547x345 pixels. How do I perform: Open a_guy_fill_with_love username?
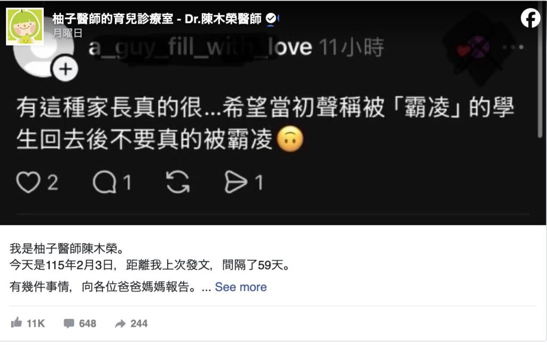(x=200, y=47)
